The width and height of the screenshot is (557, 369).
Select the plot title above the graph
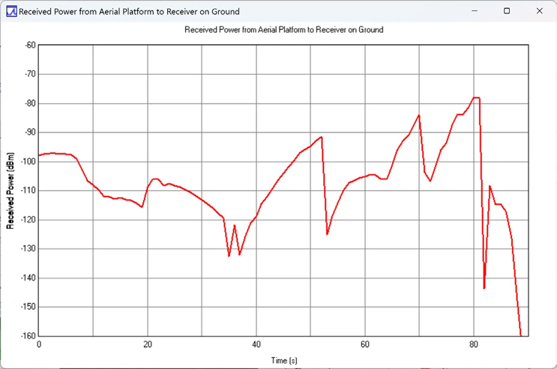coord(283,30)
